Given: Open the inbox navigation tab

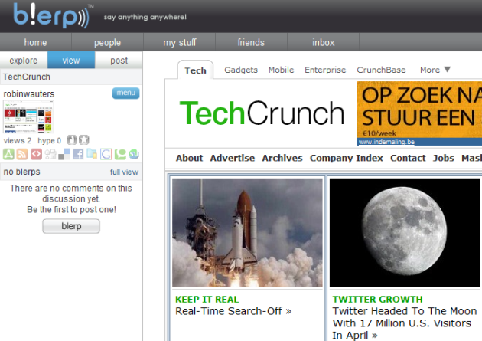Looking at the screenshot, I should click(x=323, y=42).
